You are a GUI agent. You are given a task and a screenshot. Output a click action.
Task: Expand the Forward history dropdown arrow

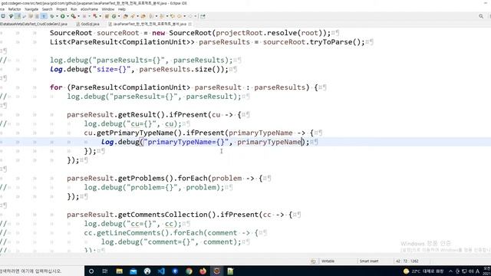click(195, 16)
